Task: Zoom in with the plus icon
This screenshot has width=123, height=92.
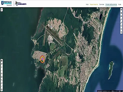Action: 2,67
